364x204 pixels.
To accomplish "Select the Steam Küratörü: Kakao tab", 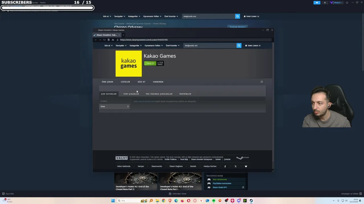I will [x=107, y=35].
